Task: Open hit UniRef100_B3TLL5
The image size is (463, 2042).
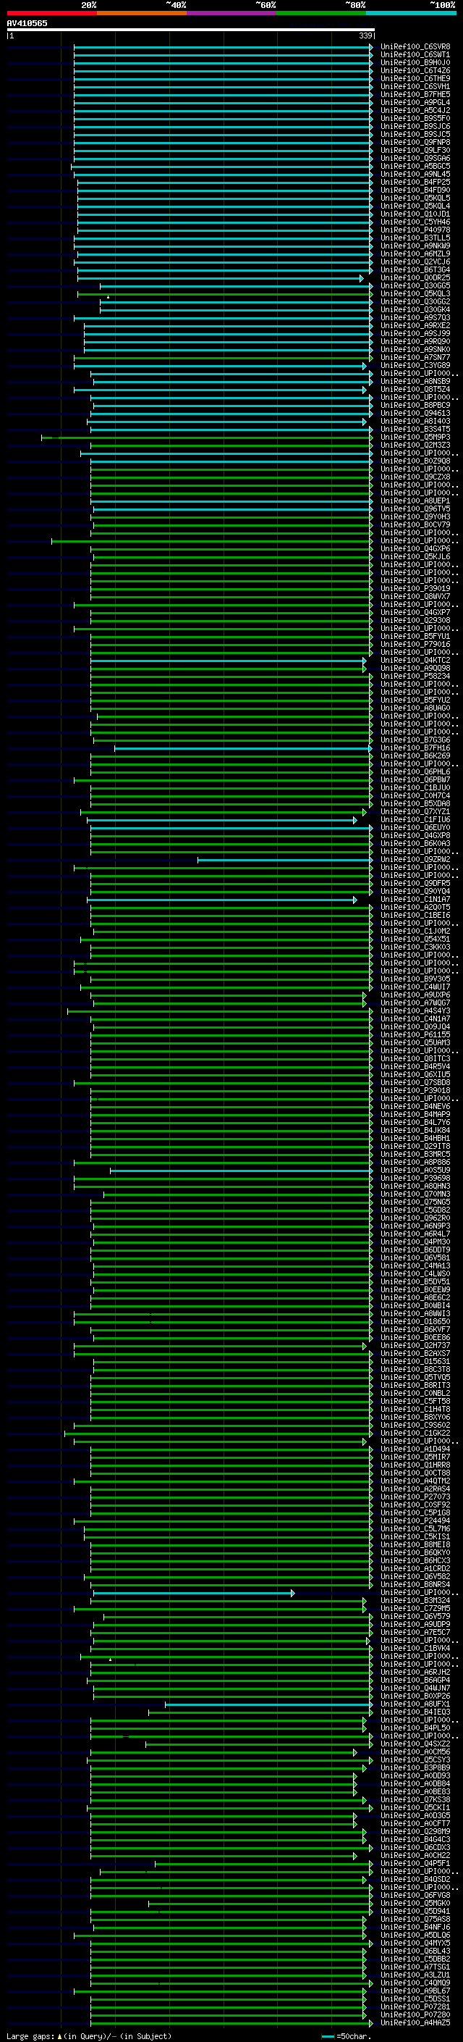Action: pyautogui.click(x=415, y=238)
